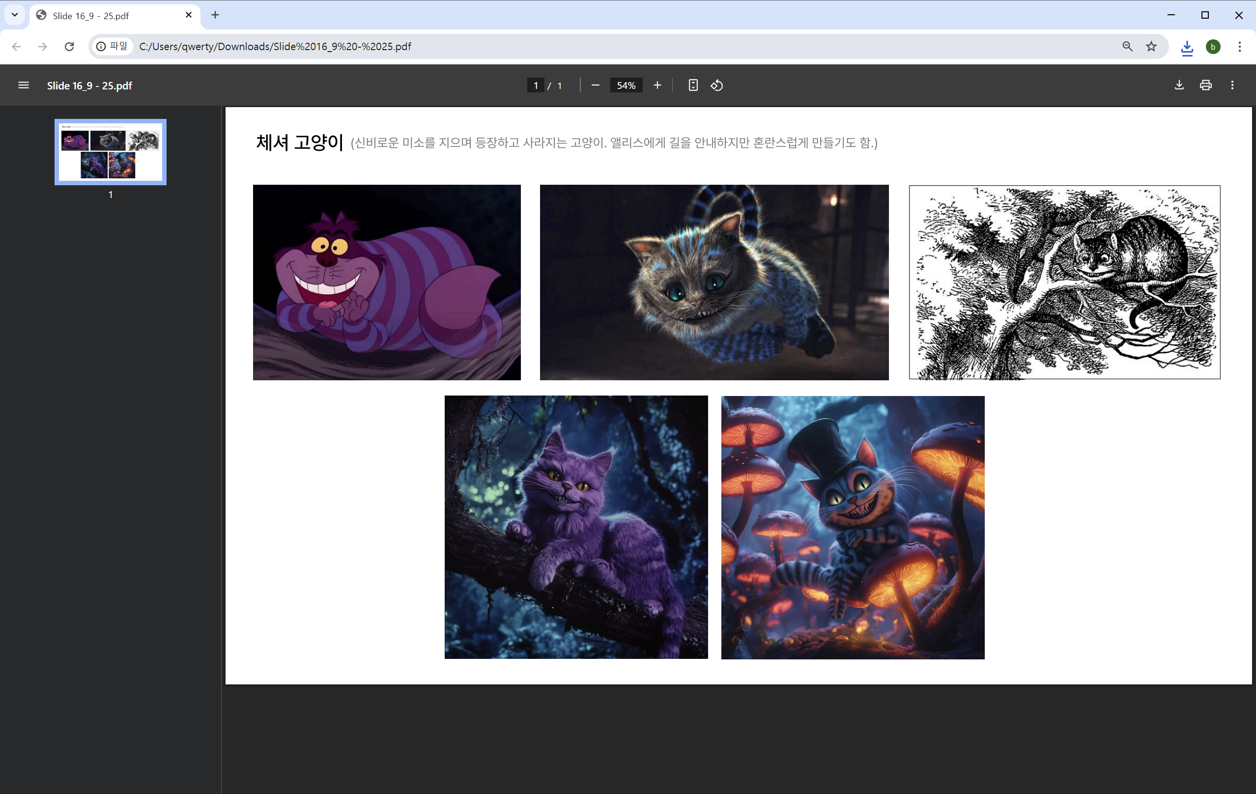Download the PDF from viewer toolbar
Image resolution: width=1256 pixels, height=794 pixels.
click(x=1179, y=85)
